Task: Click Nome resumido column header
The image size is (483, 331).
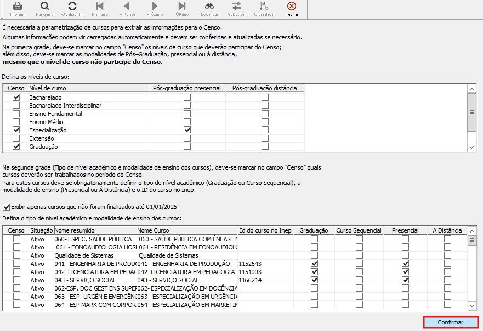Action: 95,230
